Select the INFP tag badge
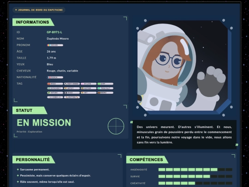The width and height of the screenshot is (249, 187). tap(105, 84)
